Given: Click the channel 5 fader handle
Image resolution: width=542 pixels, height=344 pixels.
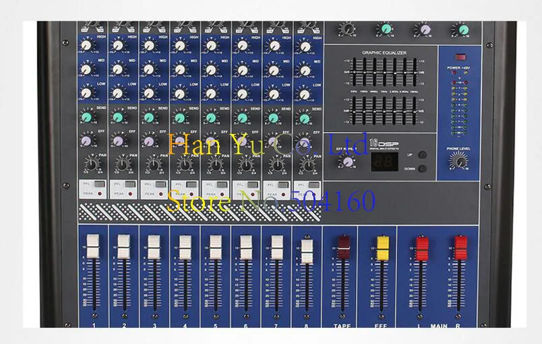Looking at the screenshot, I should 216,247.
